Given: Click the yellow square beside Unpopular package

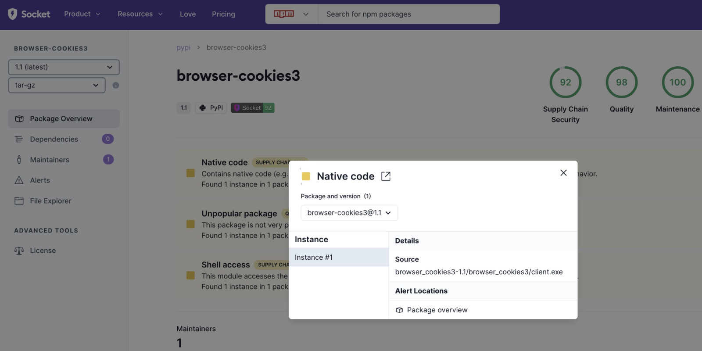Looking at the screenshot, I should [x=190, y=224].
